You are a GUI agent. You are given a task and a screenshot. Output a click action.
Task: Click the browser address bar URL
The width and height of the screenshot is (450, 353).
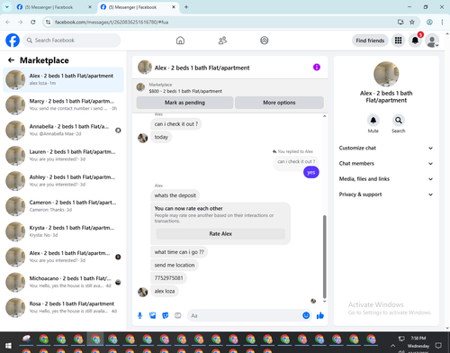112,23
